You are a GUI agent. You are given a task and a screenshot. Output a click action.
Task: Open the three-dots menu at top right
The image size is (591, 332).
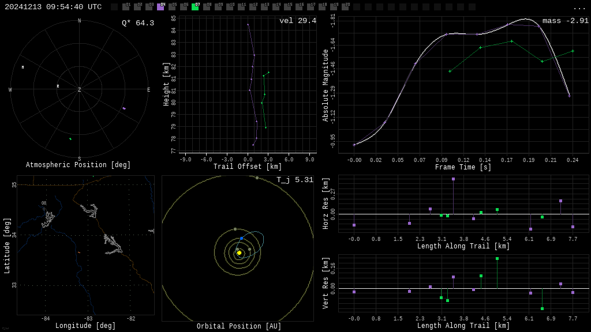click(x=579, y=8)
